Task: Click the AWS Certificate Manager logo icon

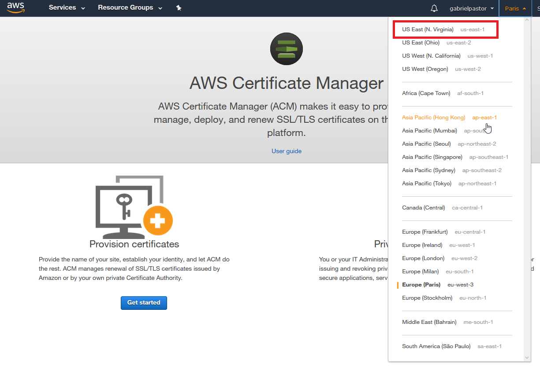Action: click(287, 49)
